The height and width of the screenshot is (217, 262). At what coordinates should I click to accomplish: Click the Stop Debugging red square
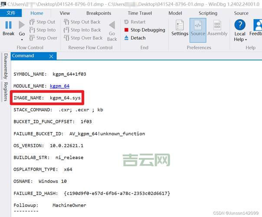(126, 30)
